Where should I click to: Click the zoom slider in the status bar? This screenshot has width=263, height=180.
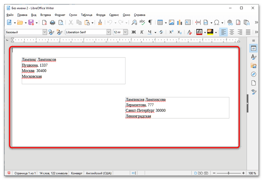coord(228,173)
